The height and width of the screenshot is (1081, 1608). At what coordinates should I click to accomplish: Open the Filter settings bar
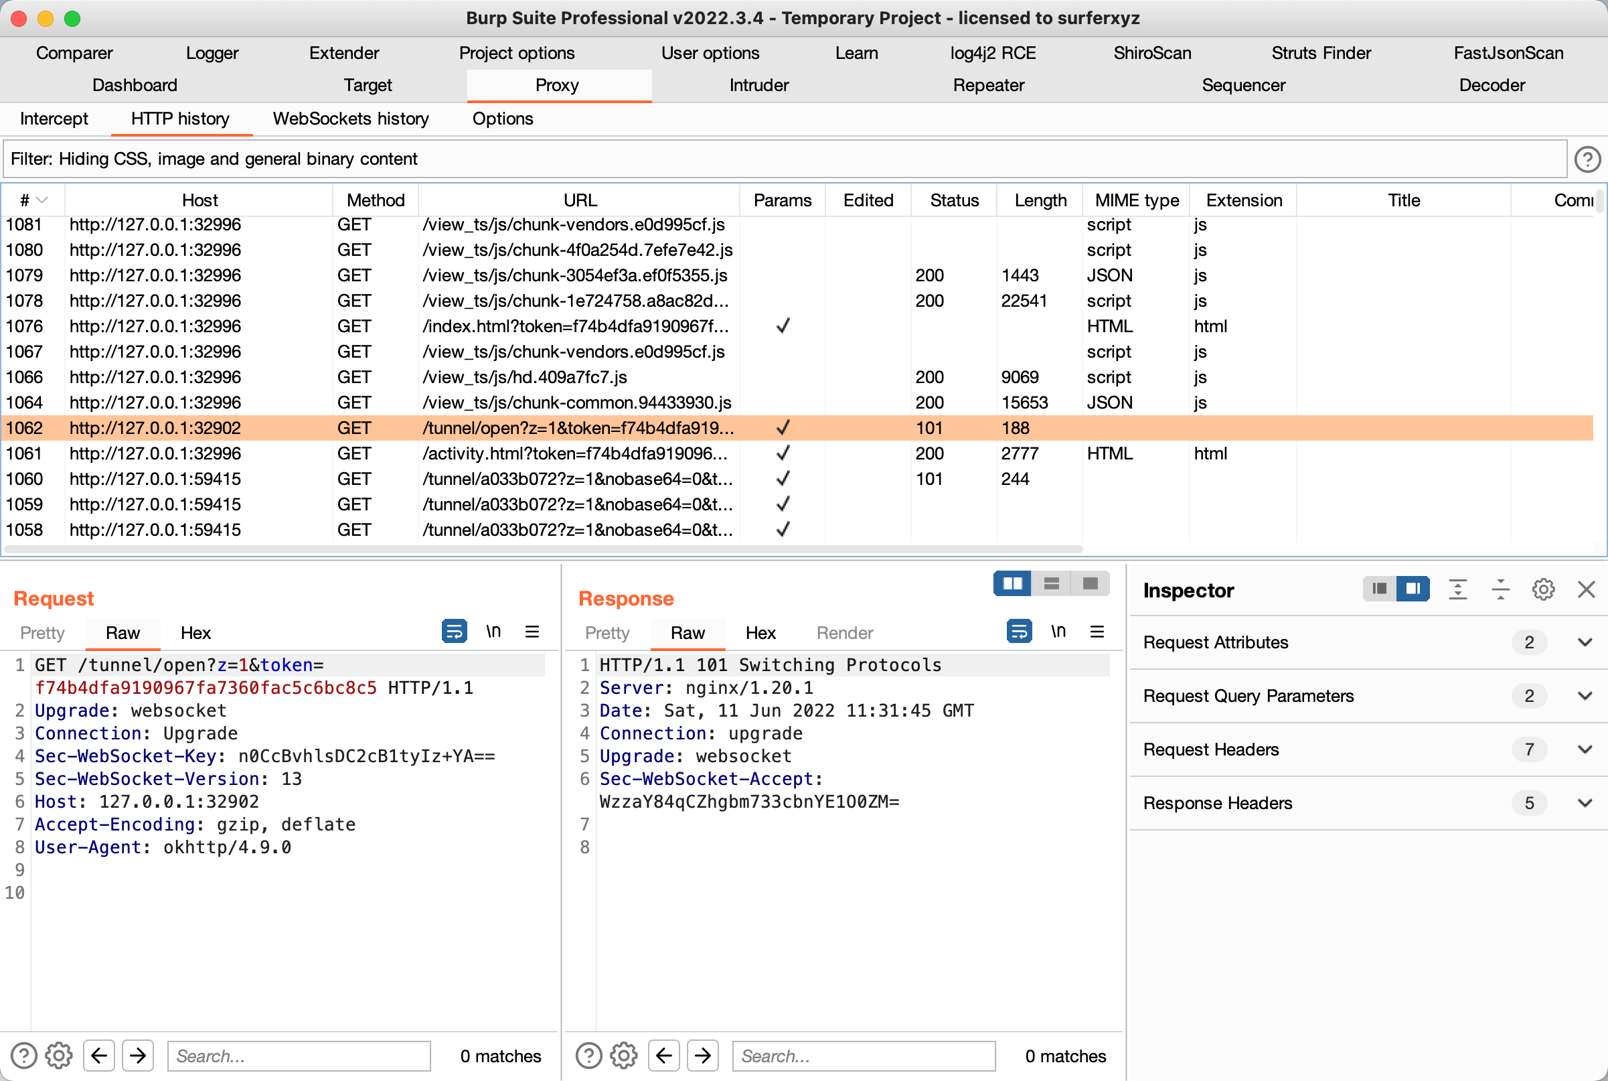785,159
